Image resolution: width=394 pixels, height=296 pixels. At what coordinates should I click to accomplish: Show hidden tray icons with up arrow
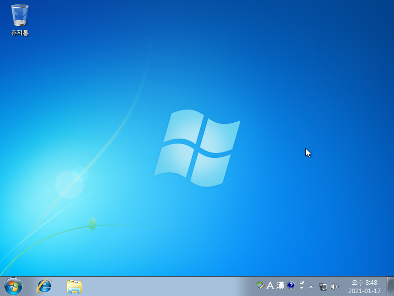pyautogui.click(x=311, y=287)
